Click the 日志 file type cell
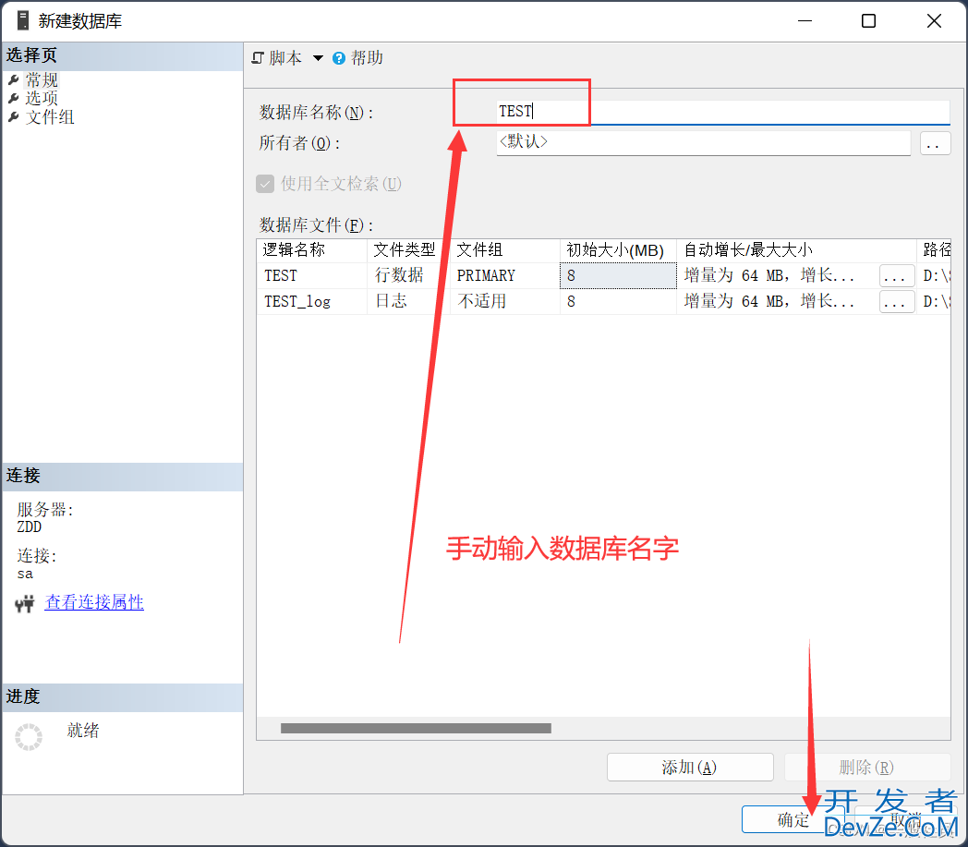This screenshot has height=847, width=968. (x=408, y=301)
